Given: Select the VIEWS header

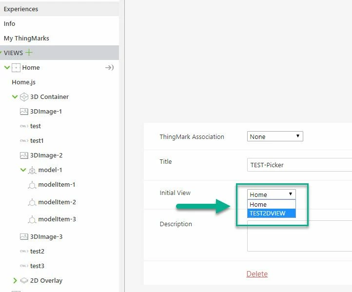Looking at the screenshot, I should click(x=59, y=53).
